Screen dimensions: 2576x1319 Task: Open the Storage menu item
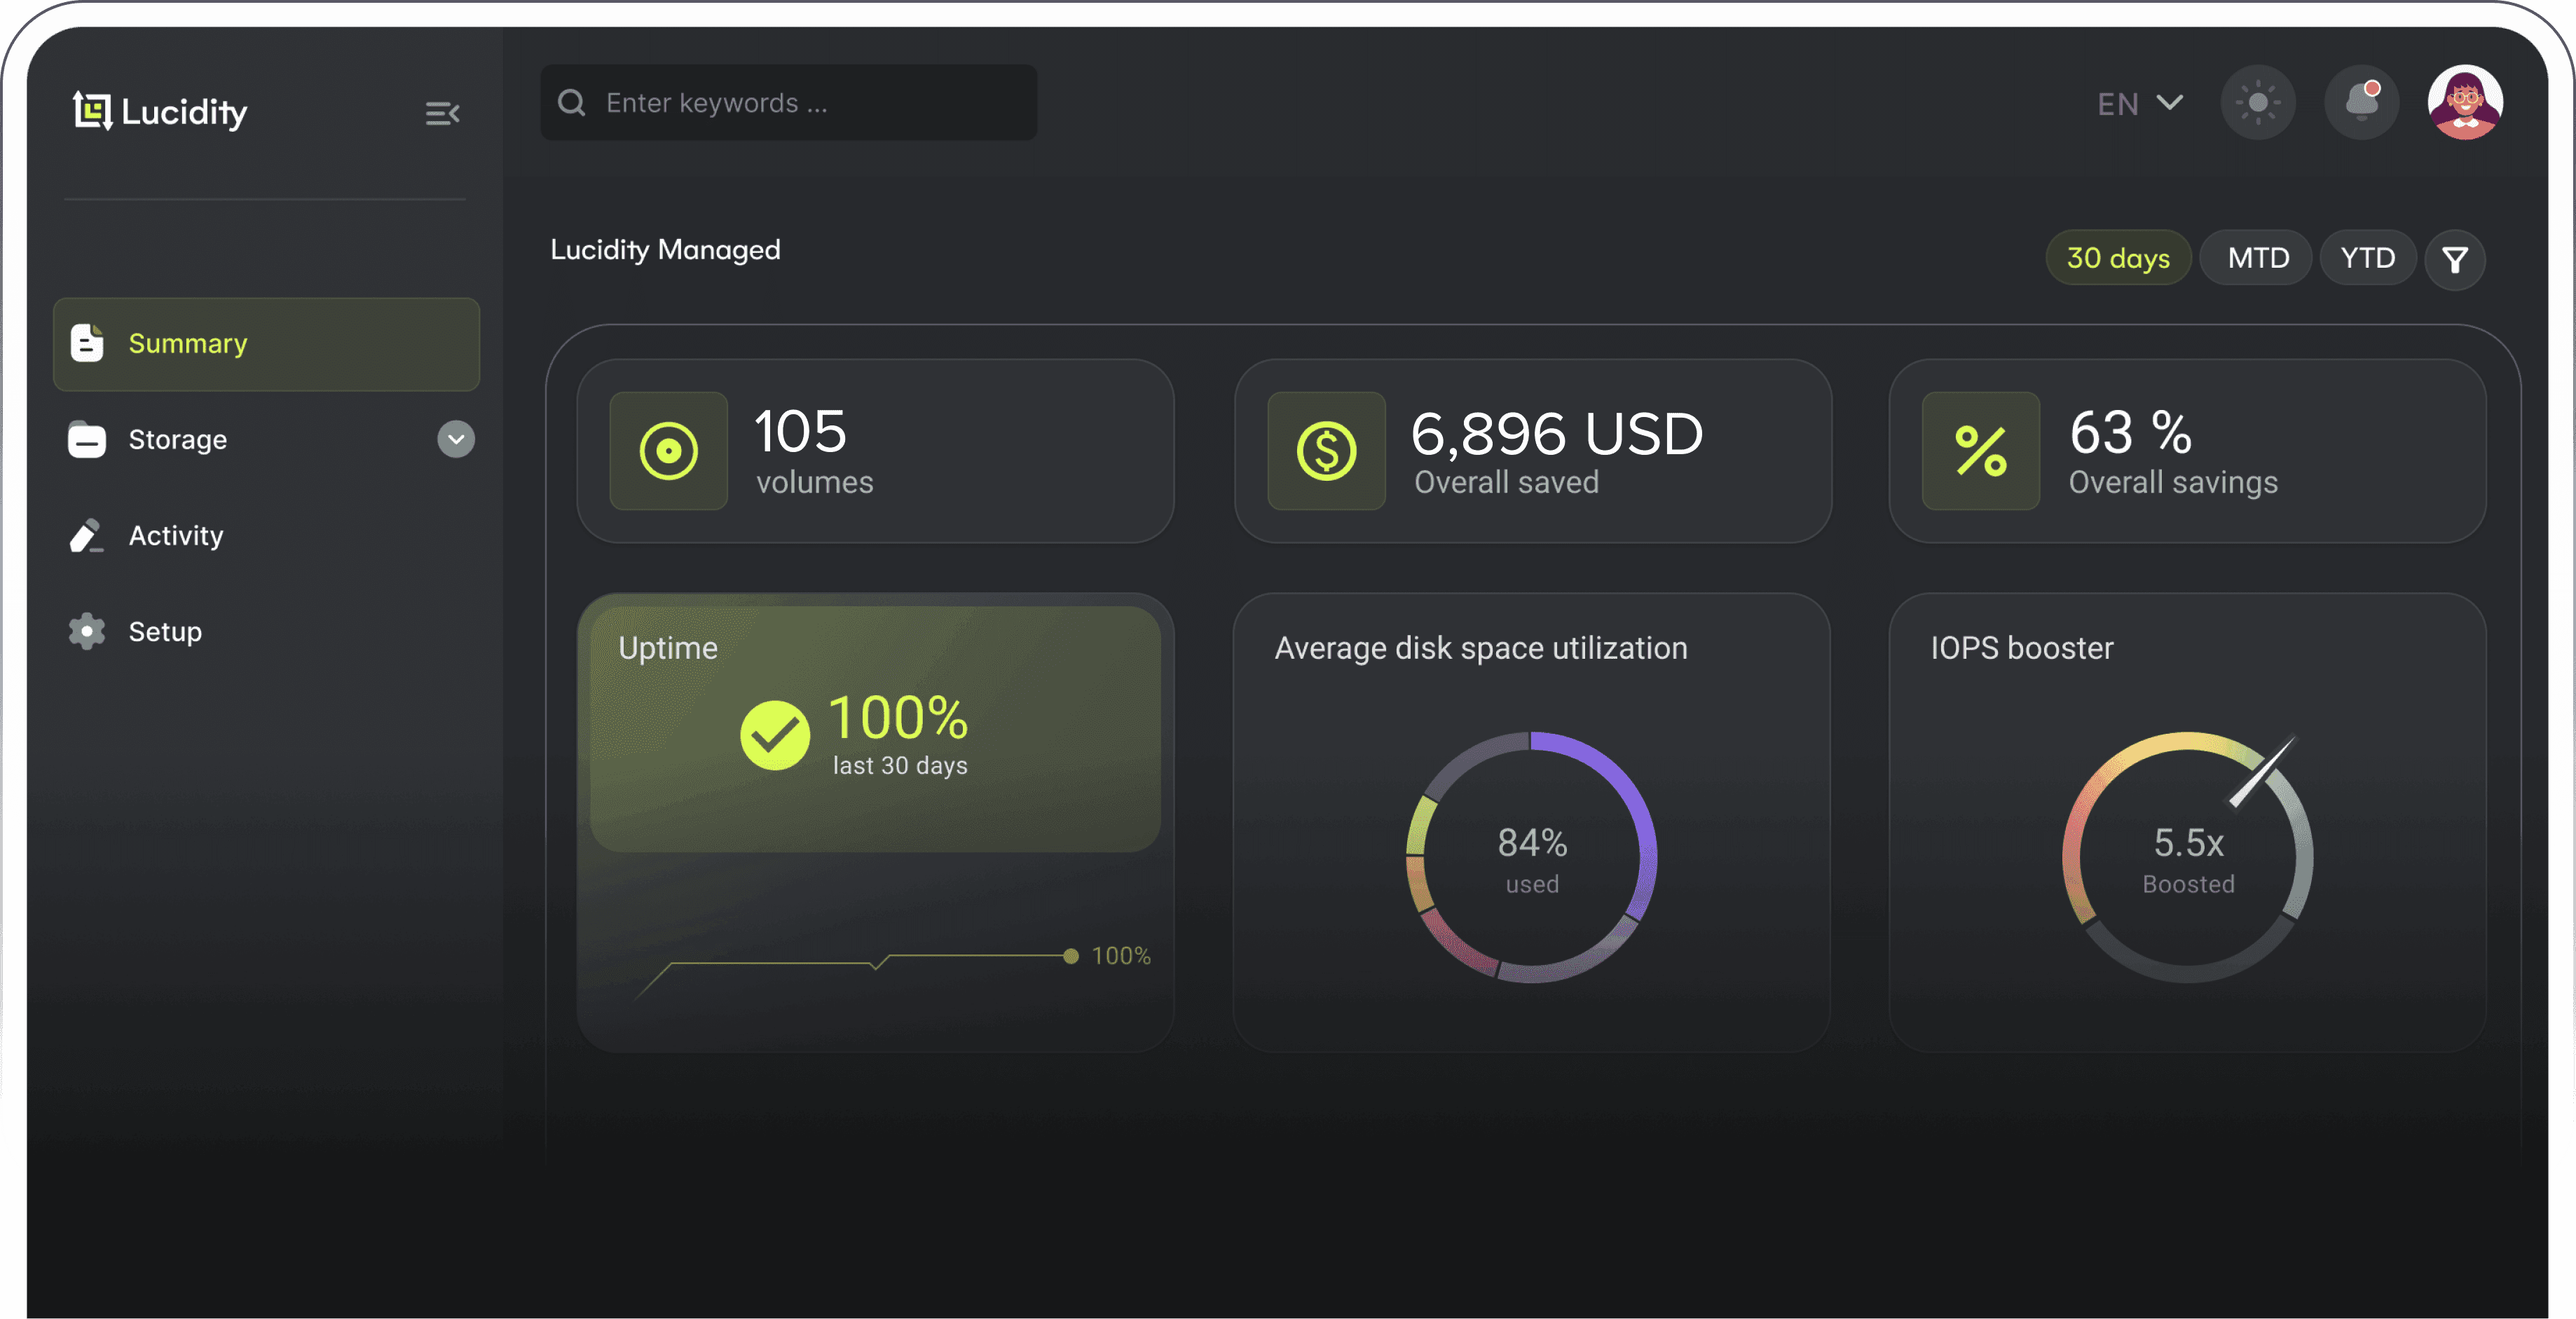pyautogui.click(x=266, y=439)
